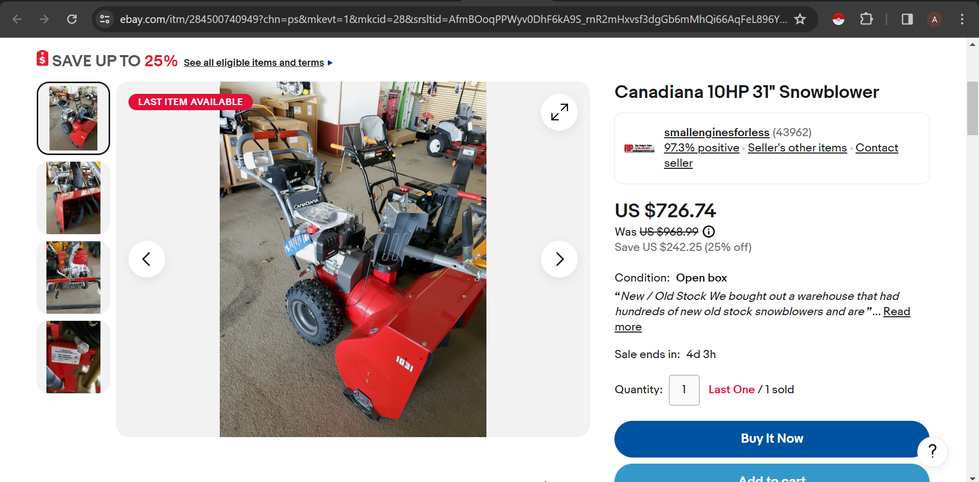Screen dimensions: 979x482
Task: Select the fourth thumbnail showing label closeup
Action: pos(73,357)
